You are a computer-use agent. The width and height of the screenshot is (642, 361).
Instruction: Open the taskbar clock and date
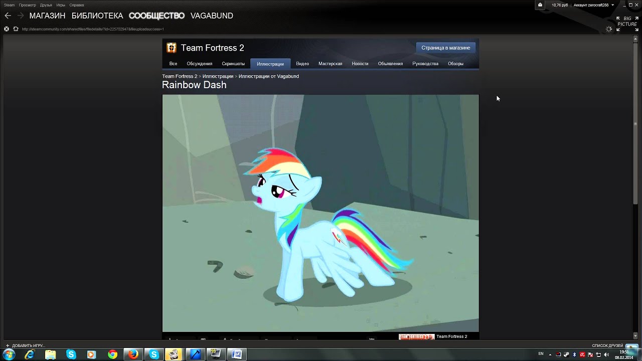pos(623,354)
